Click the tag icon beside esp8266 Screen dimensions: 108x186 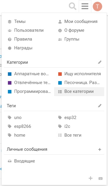(10, 126)
